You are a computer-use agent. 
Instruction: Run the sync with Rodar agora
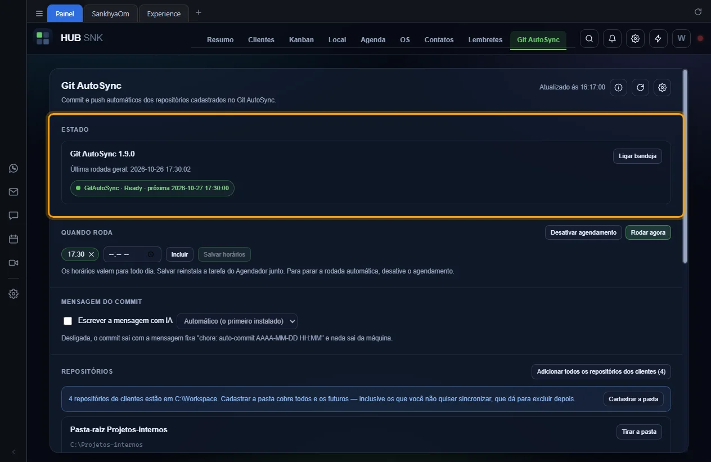pyautogui.click(x=648, y=232)
